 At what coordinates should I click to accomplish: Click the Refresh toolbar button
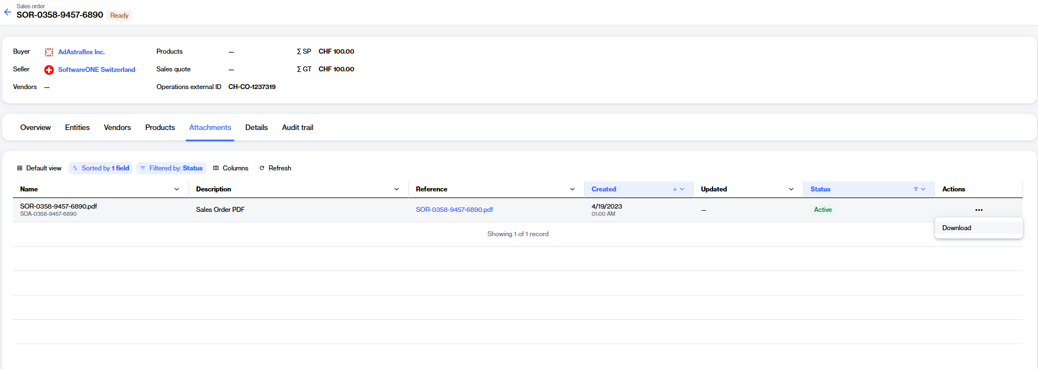(275, 168)
